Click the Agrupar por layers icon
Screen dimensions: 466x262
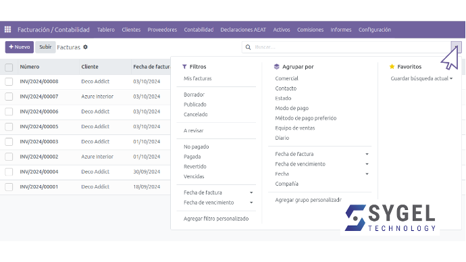[x=277, y=67]
